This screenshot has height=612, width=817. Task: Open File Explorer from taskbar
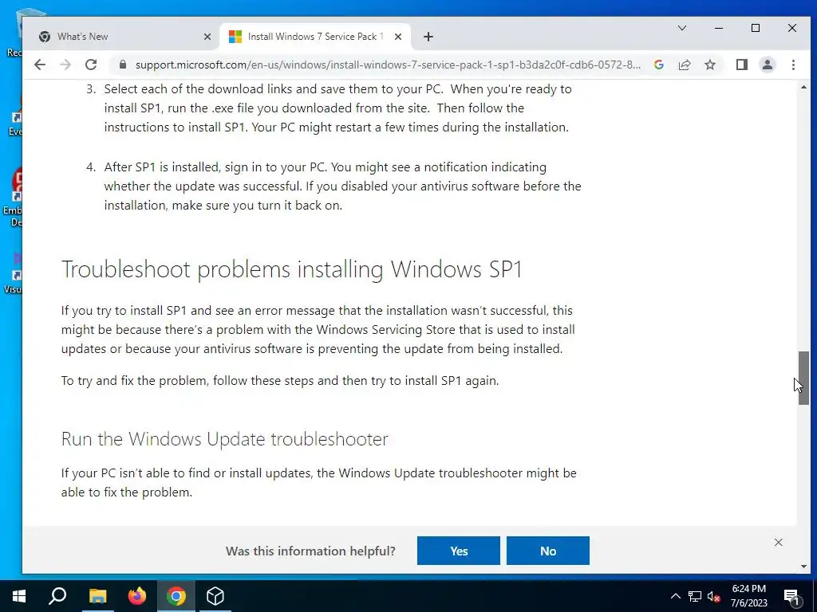tap(97, 596)
